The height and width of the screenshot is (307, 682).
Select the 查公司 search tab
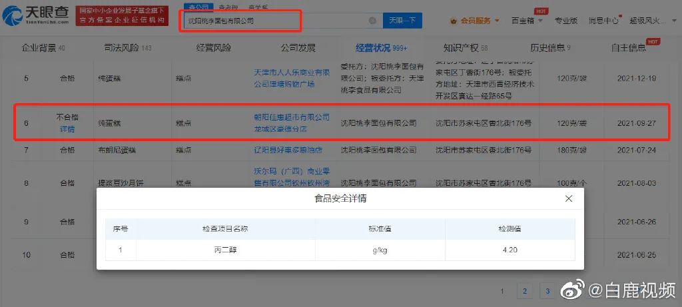pyautogui.click(x=198, y=7)
